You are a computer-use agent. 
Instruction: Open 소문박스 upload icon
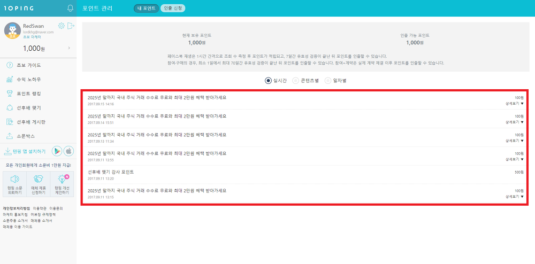click(10, 136)
